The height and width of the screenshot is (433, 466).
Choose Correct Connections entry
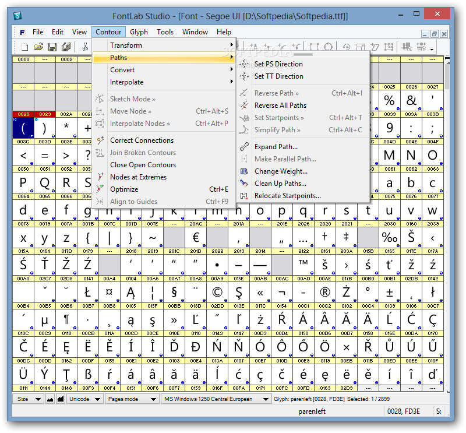164,140
